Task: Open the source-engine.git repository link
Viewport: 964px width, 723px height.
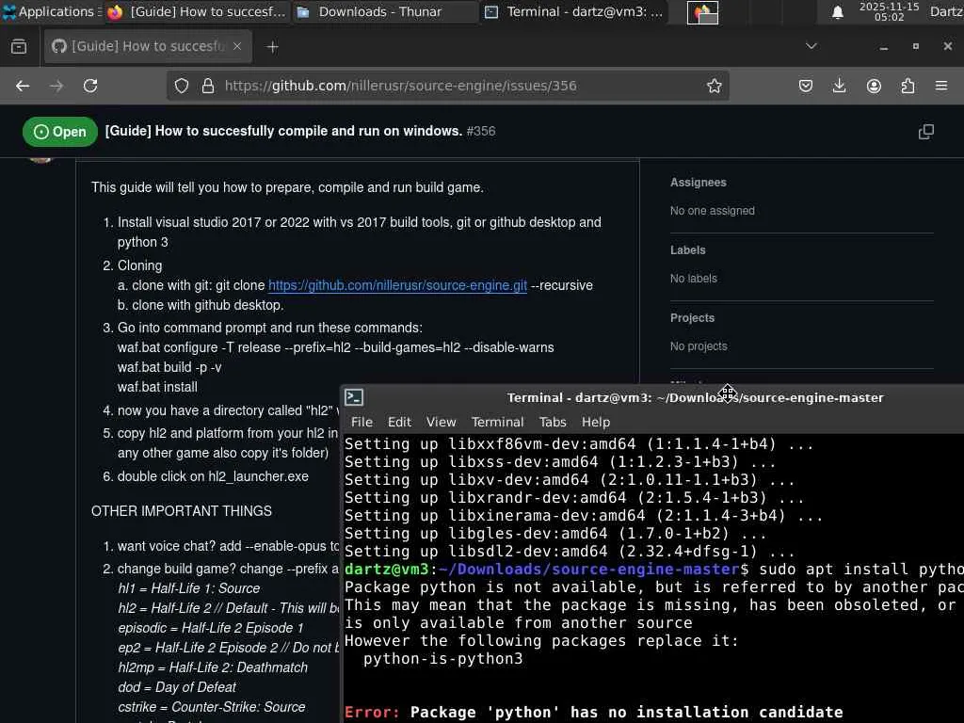Action: [x=397, y=285]
